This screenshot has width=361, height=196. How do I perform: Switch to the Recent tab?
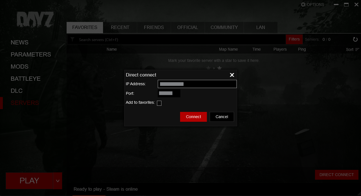(x=120, y=28)
